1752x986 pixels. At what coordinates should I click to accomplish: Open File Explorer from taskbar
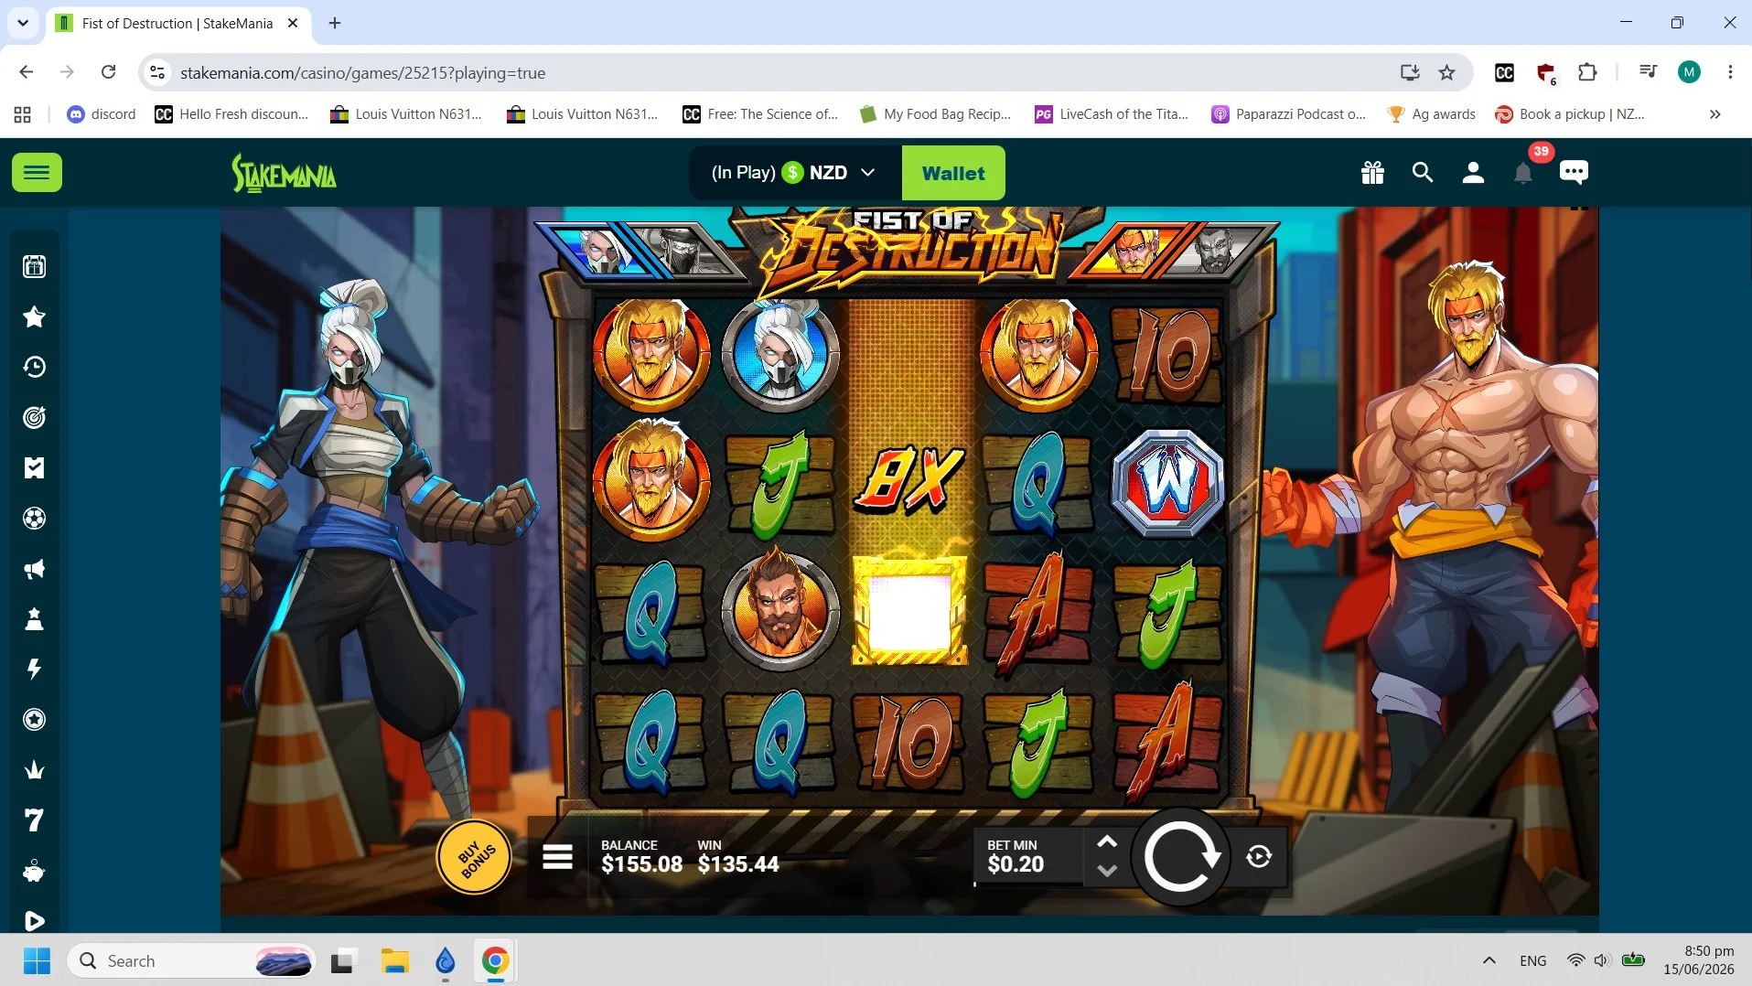(x=395, y=960)
